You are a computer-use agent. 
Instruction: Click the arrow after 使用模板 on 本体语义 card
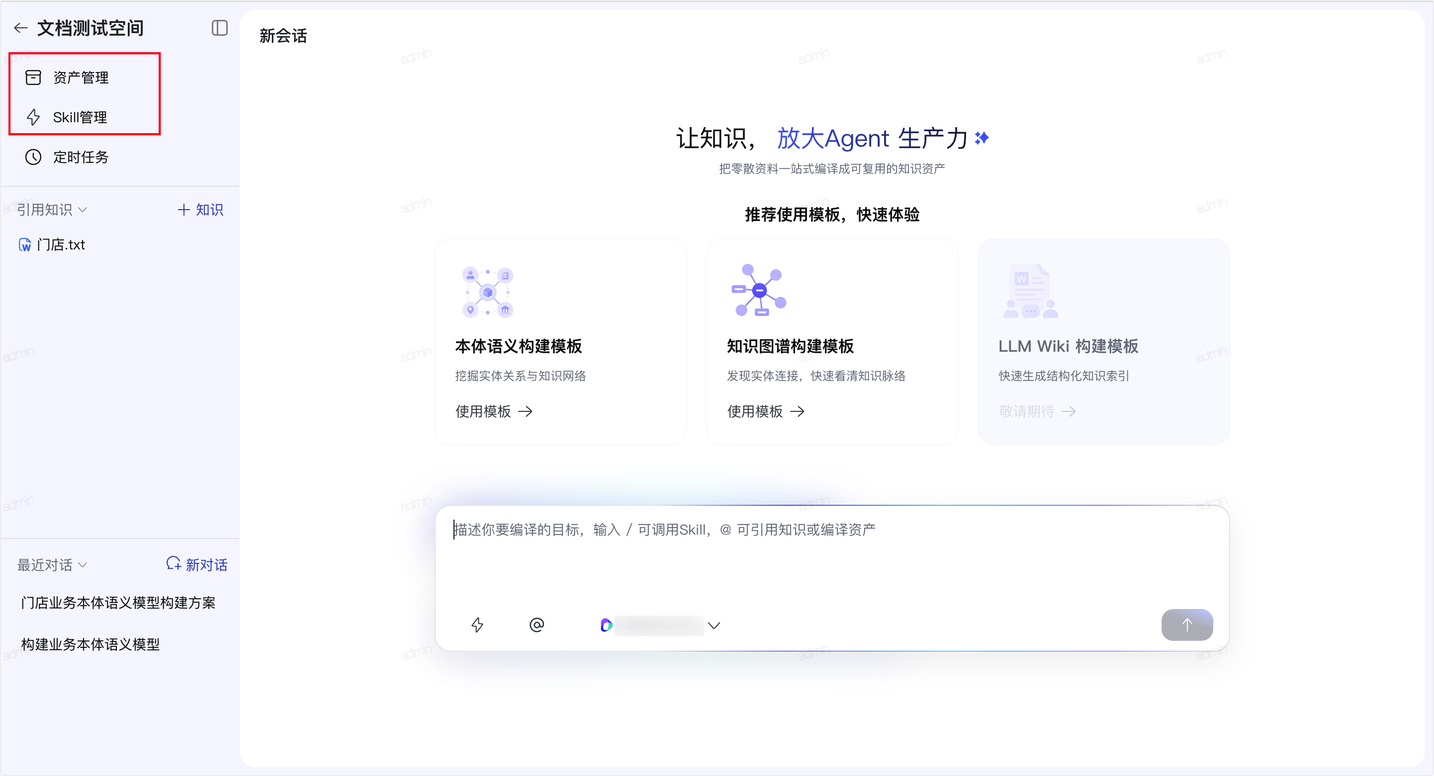[526, 411]
